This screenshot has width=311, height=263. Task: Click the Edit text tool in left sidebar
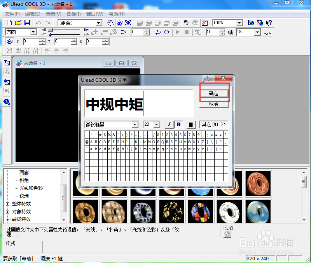[7, 72]
